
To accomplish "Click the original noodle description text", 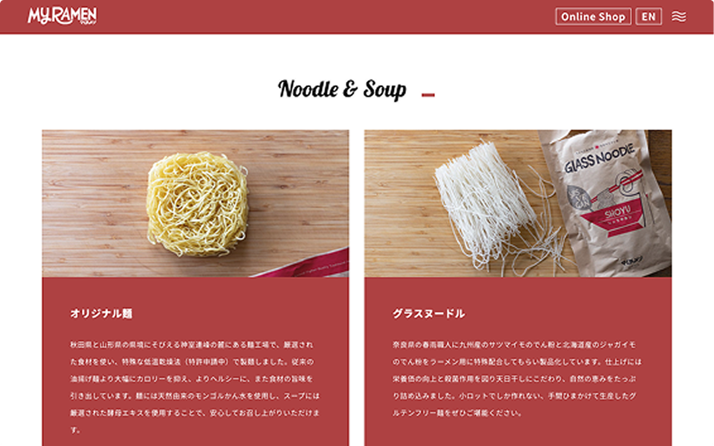I will point(195,387).
